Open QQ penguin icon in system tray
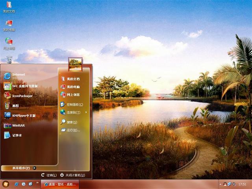The height and width of the screenshot is (189, 252). (225, 184)
